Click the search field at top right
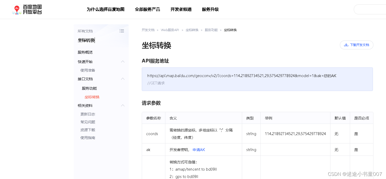The image size is (386, 179). point(370,9)
